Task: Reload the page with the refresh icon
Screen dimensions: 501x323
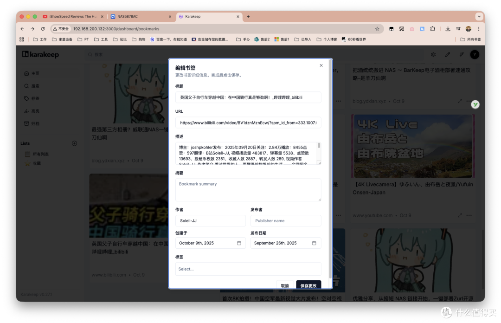Action: 43,29
